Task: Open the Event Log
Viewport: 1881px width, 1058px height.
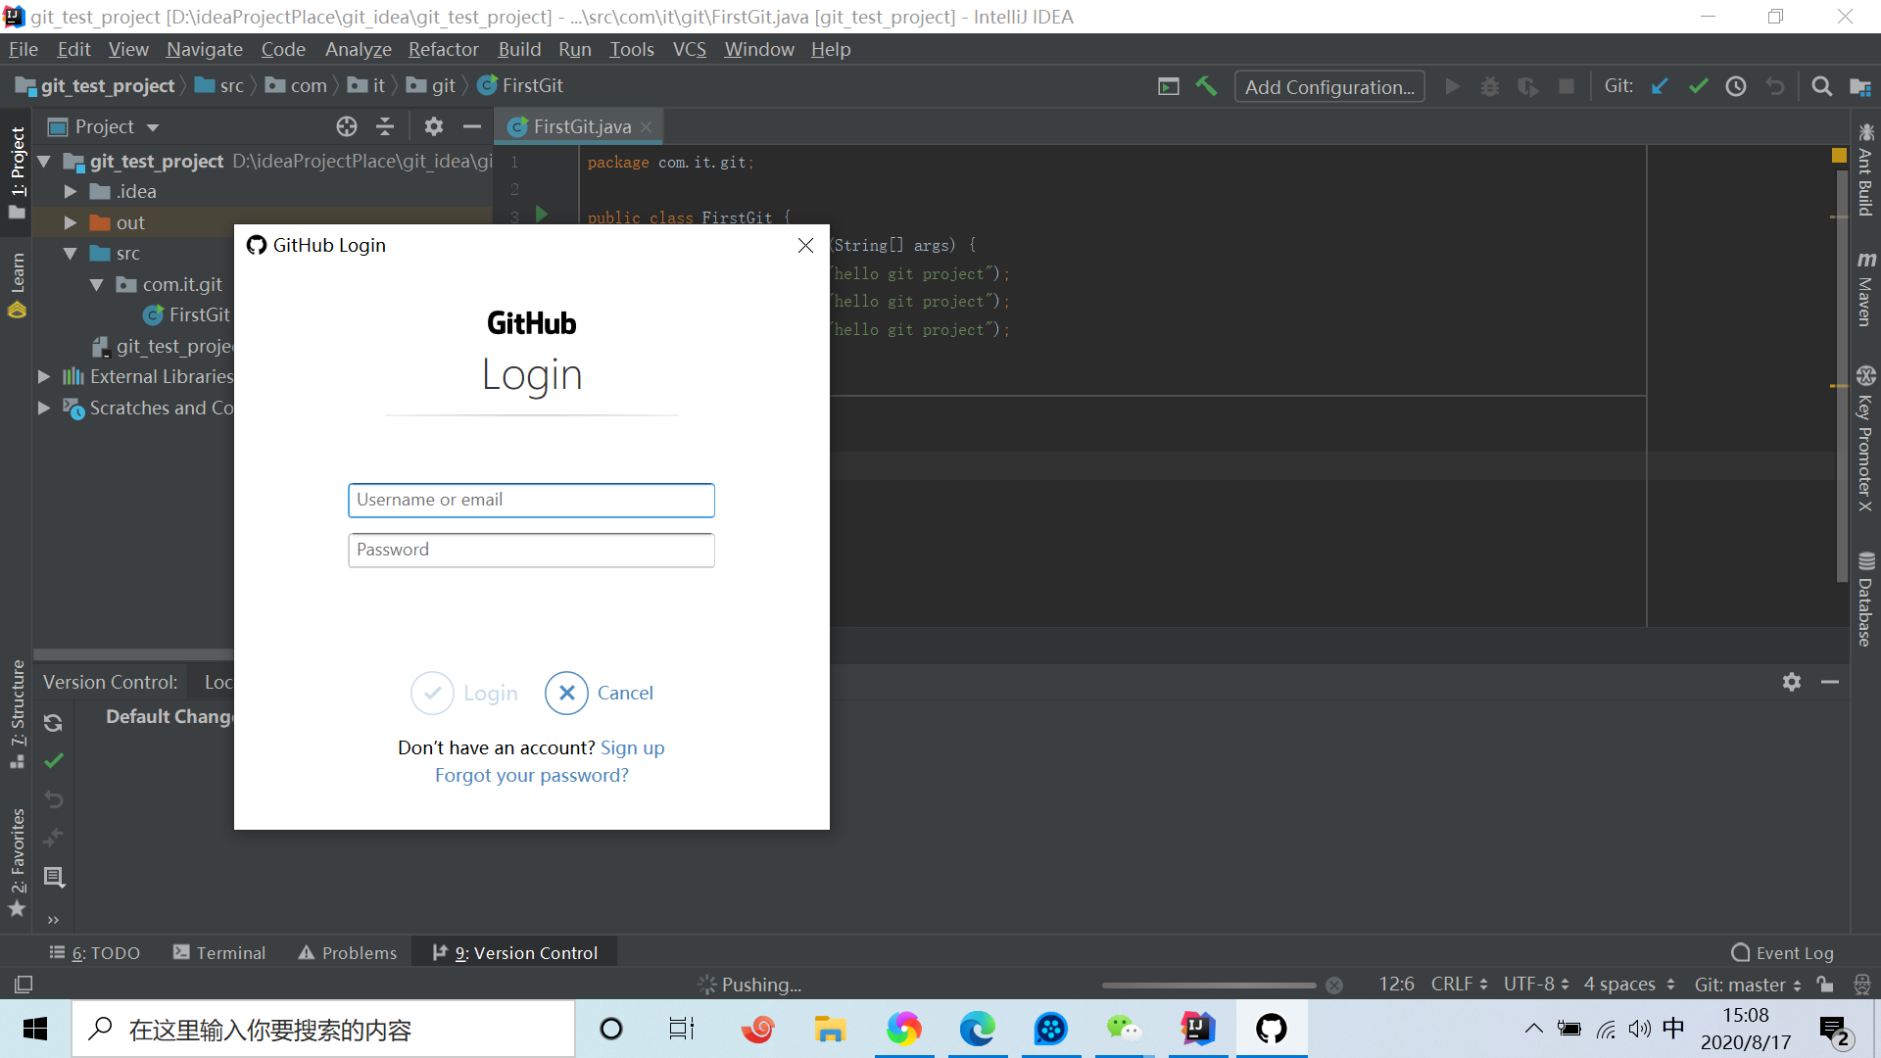Action: point(1782,952)
